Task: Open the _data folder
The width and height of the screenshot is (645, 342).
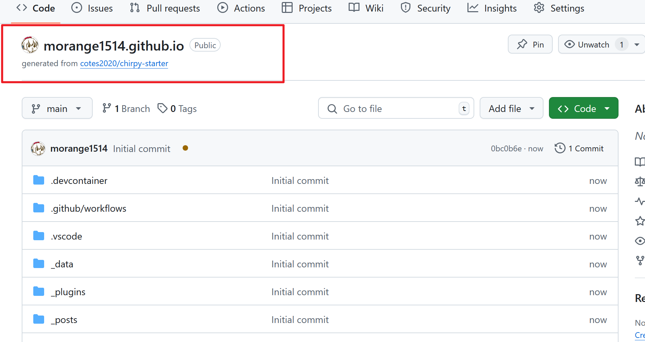Action: coord(62,264)
